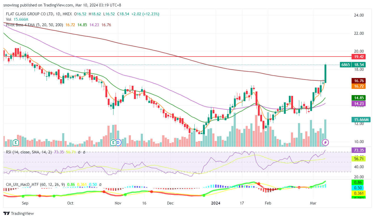375x219 pixels.
Task: Click the orange EMA value 16.72 in legend
Action: point(70,25)
